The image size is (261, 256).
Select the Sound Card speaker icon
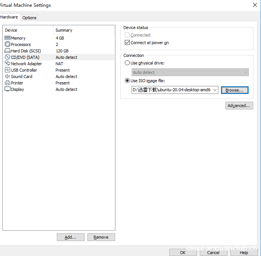click(x=8, y=77)
